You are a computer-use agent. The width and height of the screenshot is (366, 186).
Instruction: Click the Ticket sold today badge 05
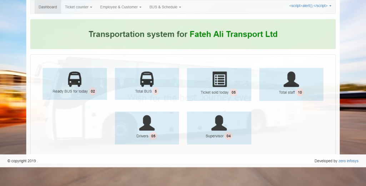click(234, 92)
